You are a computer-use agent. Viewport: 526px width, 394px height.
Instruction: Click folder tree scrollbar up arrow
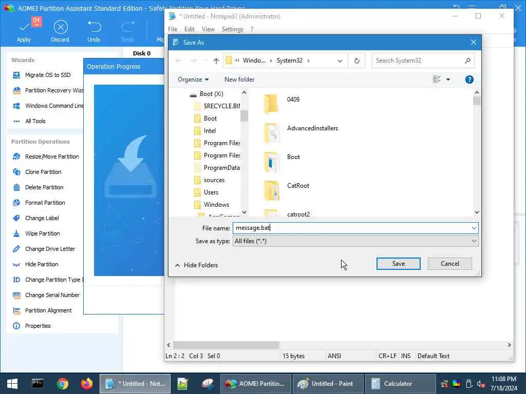coord(244,93)
